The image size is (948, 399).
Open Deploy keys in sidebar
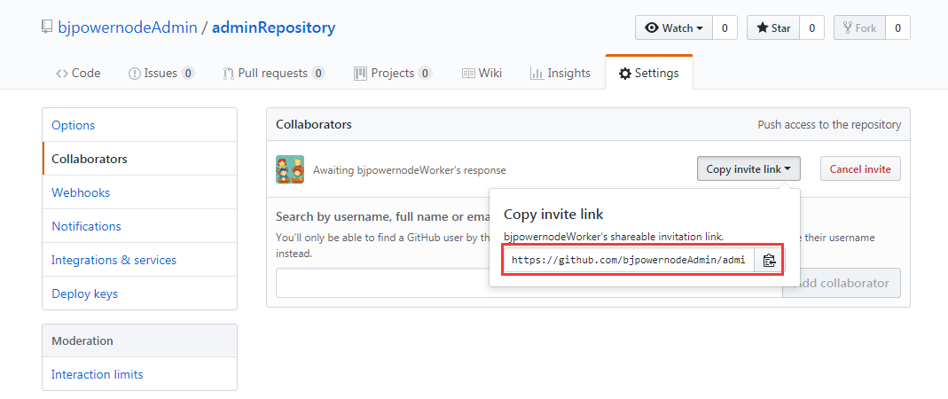click(x=84, y=294)
